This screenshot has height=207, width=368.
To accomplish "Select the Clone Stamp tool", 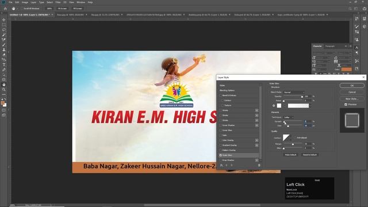I will [4, 50].
